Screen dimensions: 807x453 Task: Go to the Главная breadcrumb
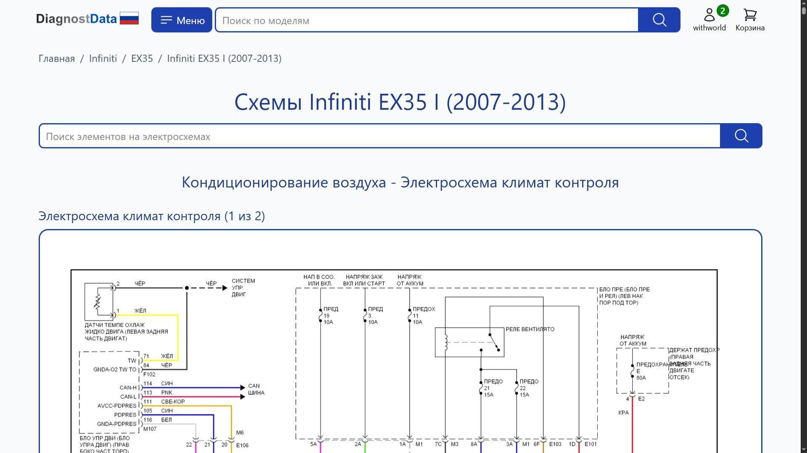pyautogui.click(x=57, y=58)
